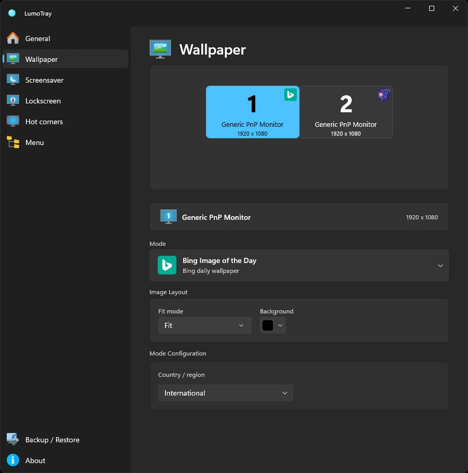
Task: Click the mode dropdown chevron arrow
Action: [441, 266]
